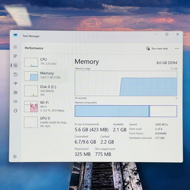Open the three-dot more options menu
The image size is (190, 190).
click(177, 48)
